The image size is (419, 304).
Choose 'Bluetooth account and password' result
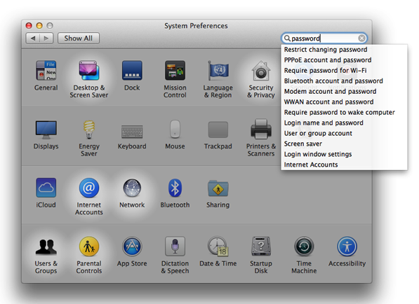point(344,81)
